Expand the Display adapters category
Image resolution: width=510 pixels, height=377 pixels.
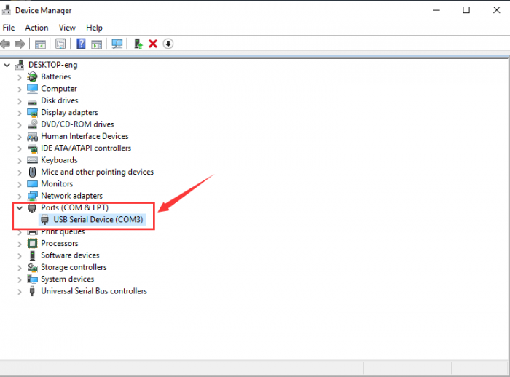point(20,113)
